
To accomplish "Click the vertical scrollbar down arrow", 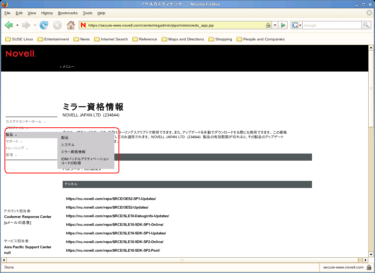I will tap(371, 254).
